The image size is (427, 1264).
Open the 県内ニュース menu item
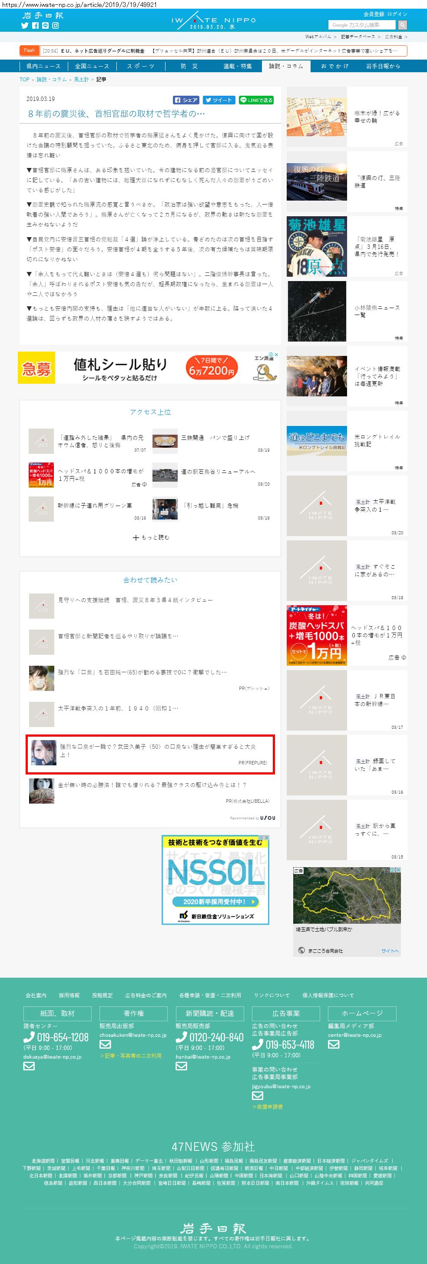tap(43, 66)
